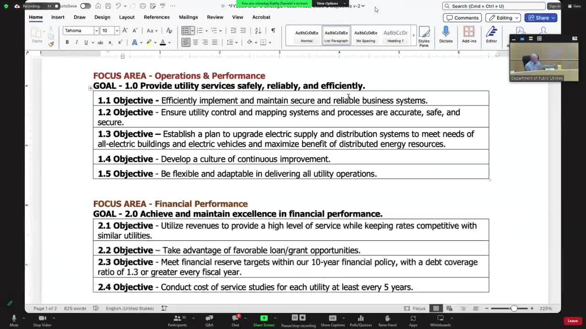This screenshot has width=586, height=329.
Task: Open Zoom View Options dropdown
Action: (x=330, y=3)
